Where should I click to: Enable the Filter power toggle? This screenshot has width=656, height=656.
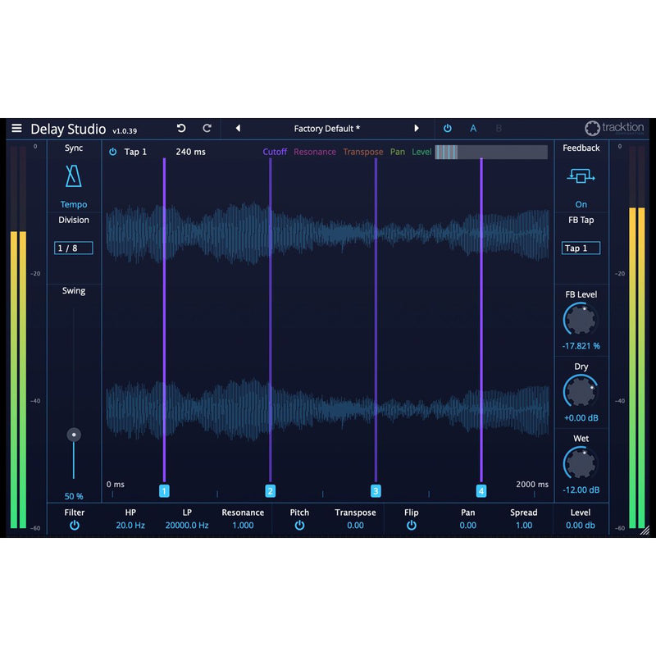pyautogui.click(x=75, y=526)
